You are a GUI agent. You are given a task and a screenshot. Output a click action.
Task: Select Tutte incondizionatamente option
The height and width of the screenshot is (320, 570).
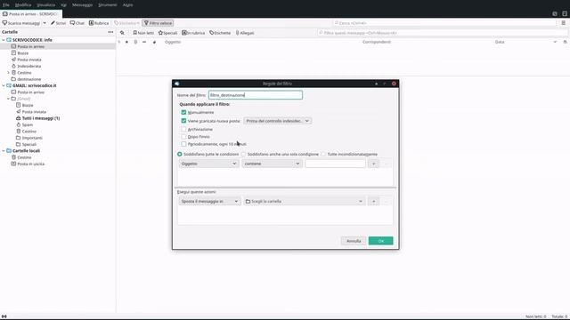point(323,154)
